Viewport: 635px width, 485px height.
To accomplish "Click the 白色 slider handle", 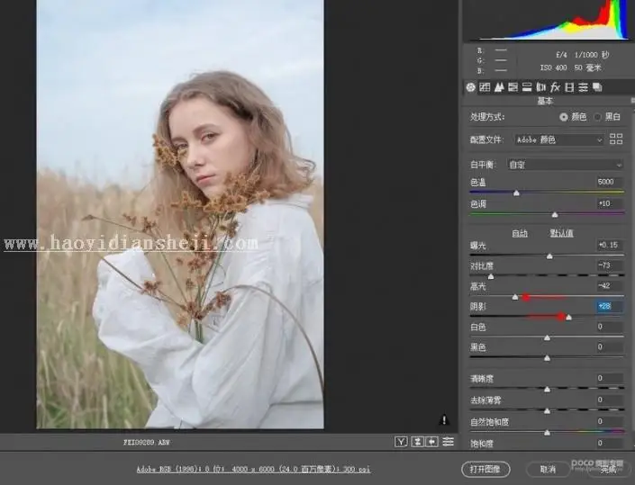I will [x=547, y=337].
